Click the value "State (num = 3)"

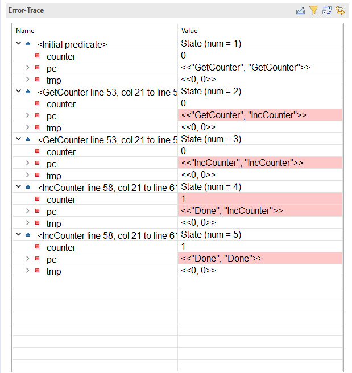(211, 139)
